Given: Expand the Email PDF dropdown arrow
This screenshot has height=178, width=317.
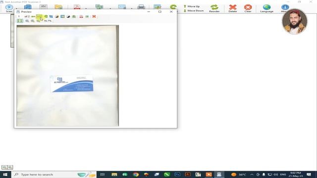Looking at the screenshot, I should point(132,8).
